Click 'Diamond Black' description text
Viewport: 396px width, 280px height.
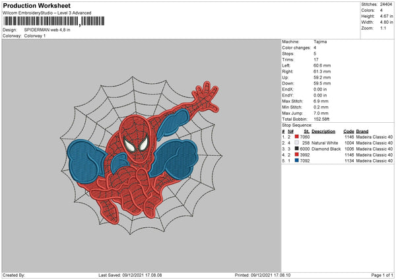click(x=326, y=149)
